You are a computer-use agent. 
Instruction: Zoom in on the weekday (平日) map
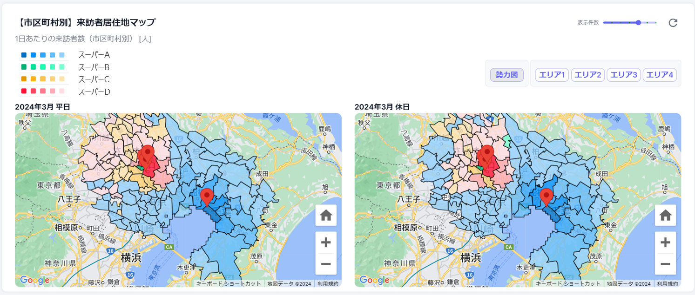click(x=326, y=243)
